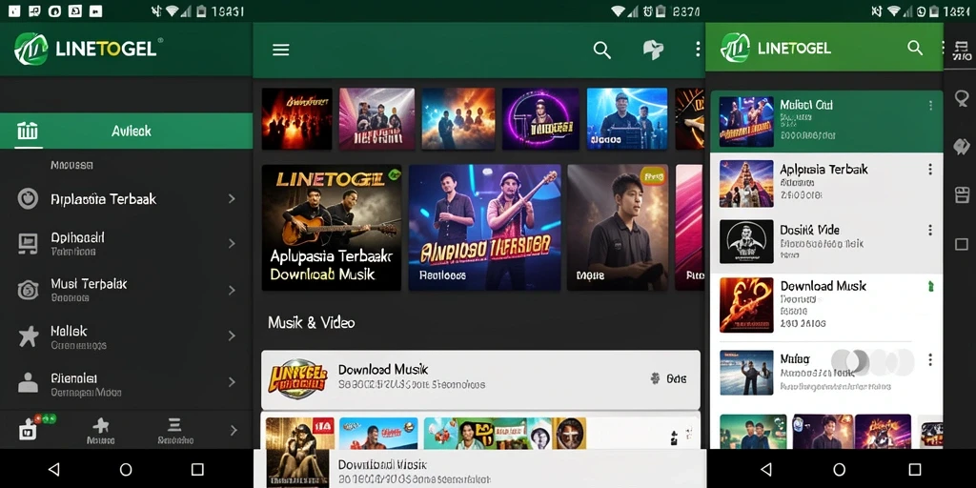The width and height of the screenshot is (976, 488).
Task: Tap the circular icon beside Arplaatita Terbaak
Action: pyautogui.click(x=28, y=198)
